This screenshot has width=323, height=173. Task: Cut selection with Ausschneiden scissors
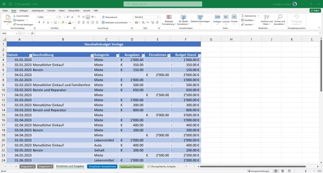pyautogui.click(x=21, y=16)
